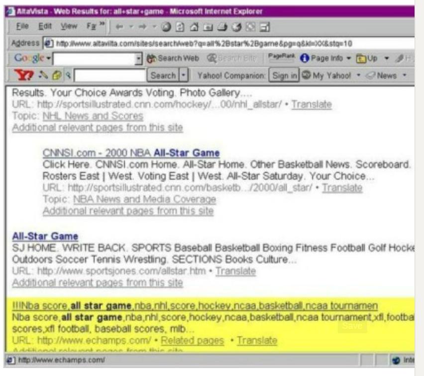
Task: Click Google Search Web button
Action: point(173,58)
